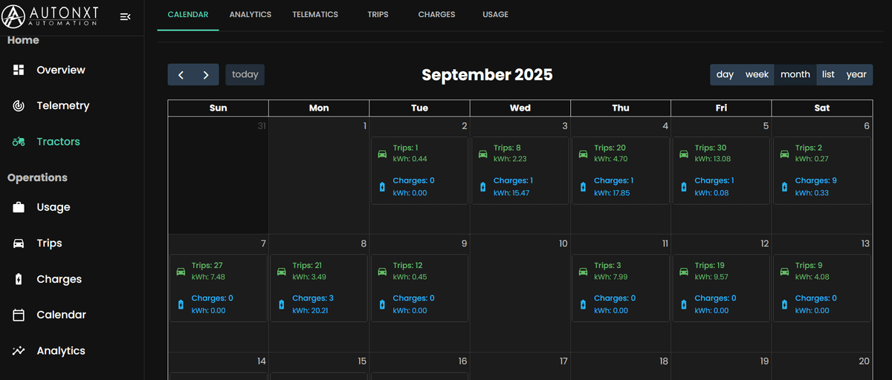Open the Telematics tab
Image resolution: width=892 pixels, height=380 pixels.
coord(315,15)
